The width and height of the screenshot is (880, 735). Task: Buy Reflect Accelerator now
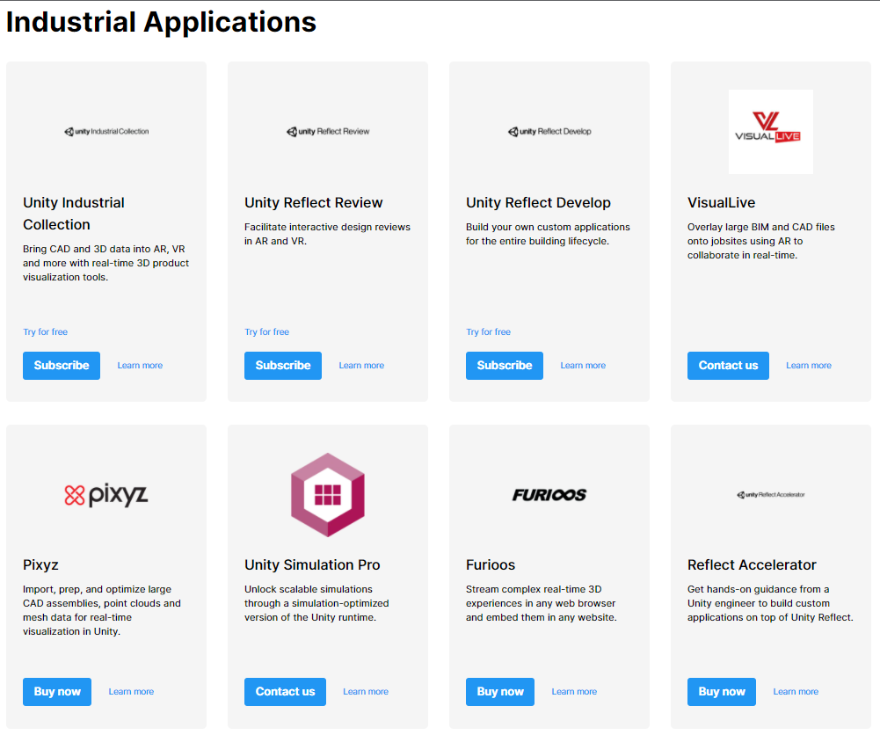[x=722, y=692]
